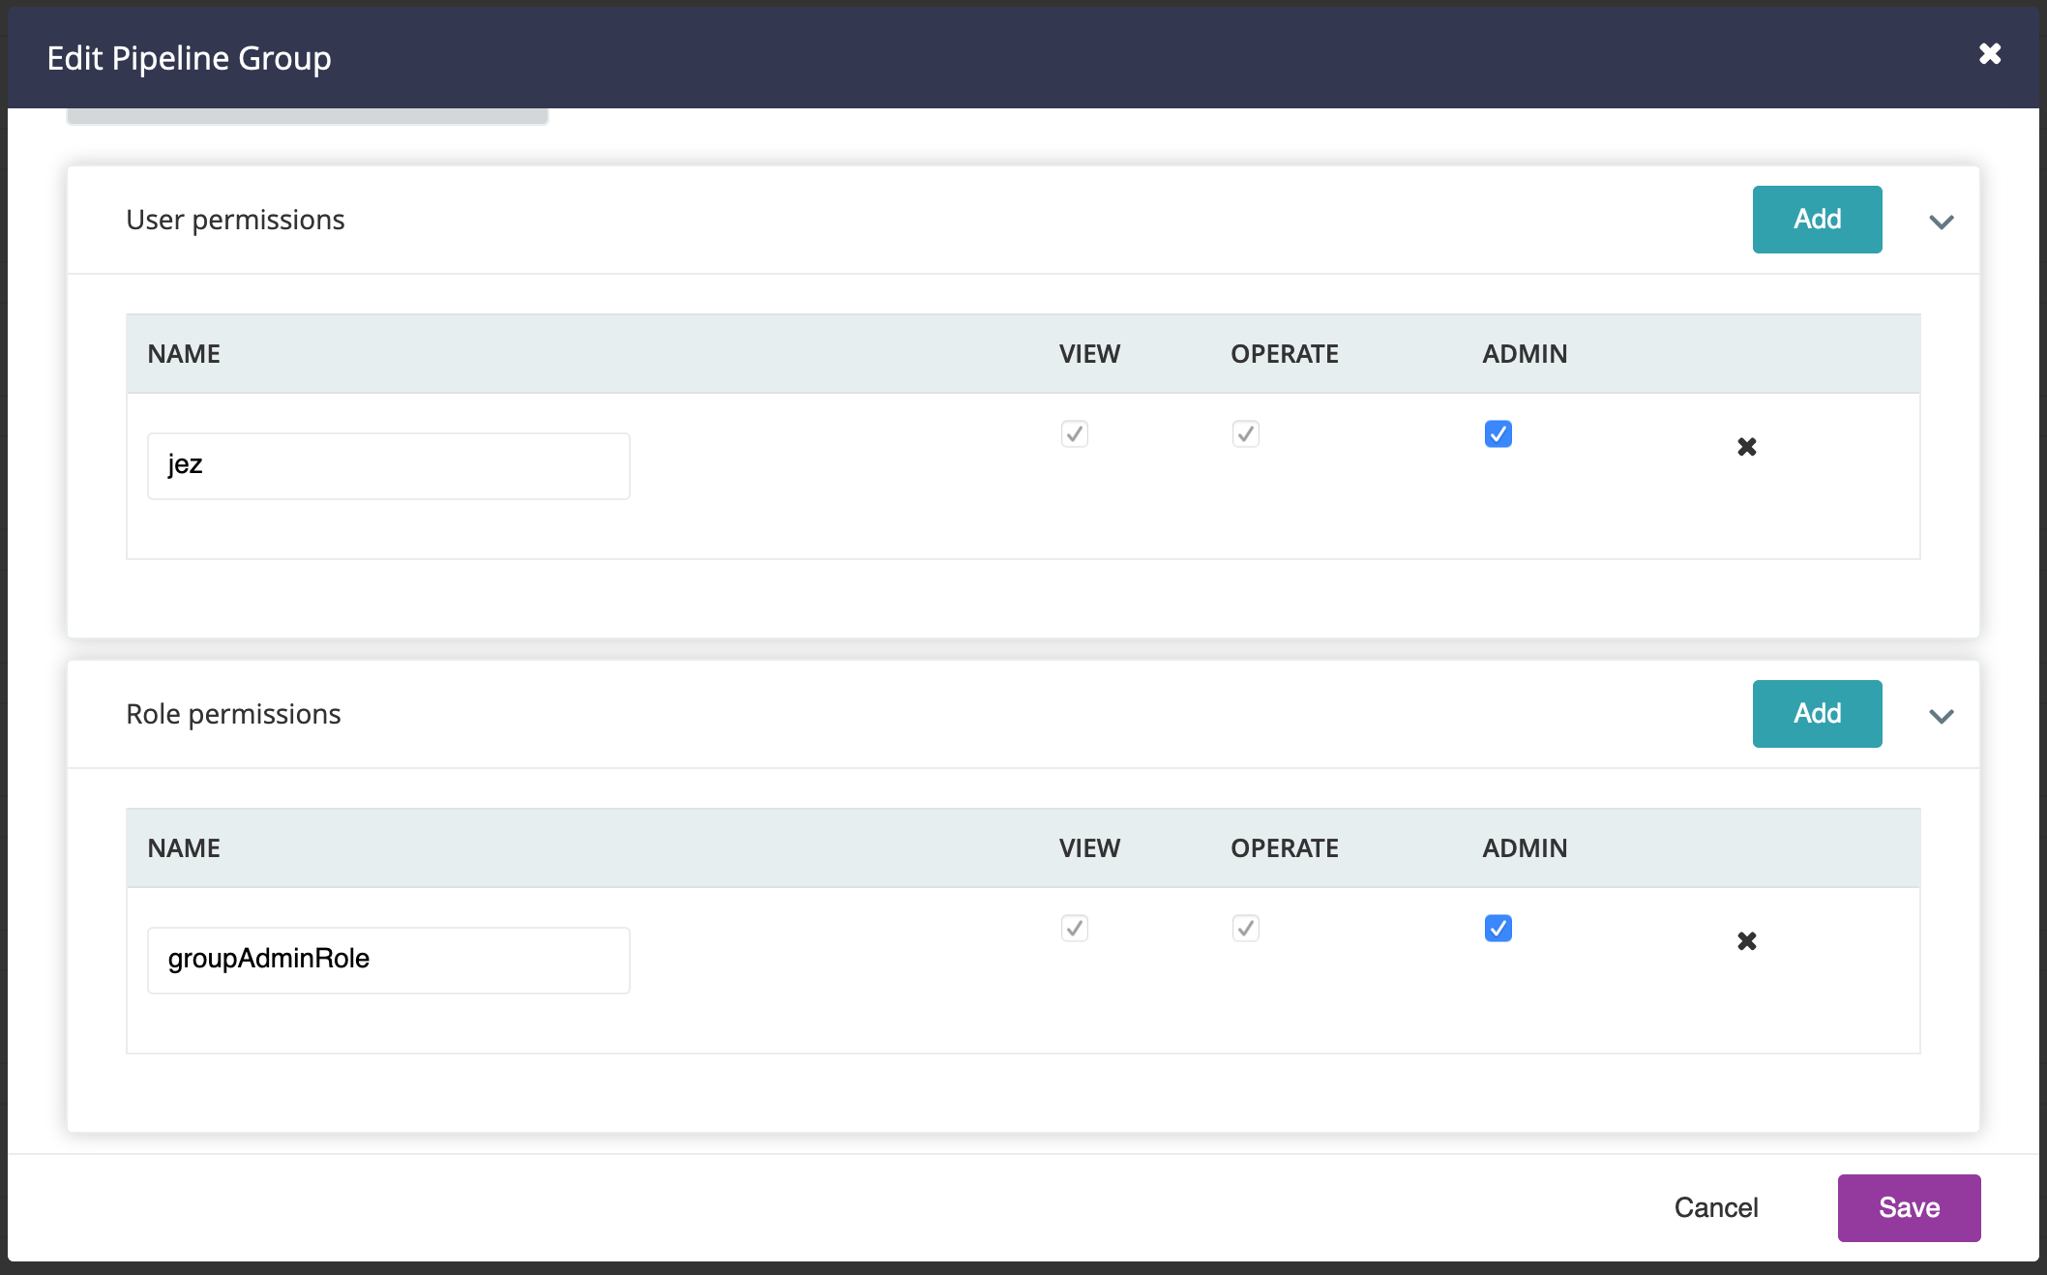Edit the groupAdminRole name field

tap(389, 961)
